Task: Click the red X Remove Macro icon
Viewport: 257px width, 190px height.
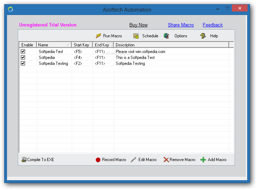Action: 166,160
